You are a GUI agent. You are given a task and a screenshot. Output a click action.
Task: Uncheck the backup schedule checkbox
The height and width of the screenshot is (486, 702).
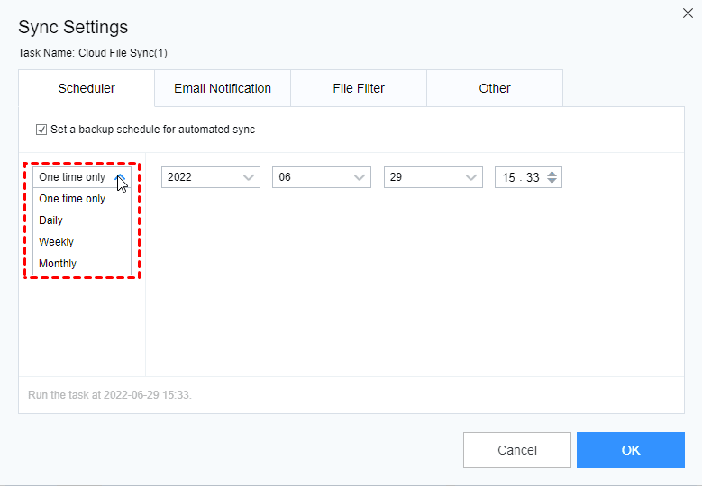(41, 130)
